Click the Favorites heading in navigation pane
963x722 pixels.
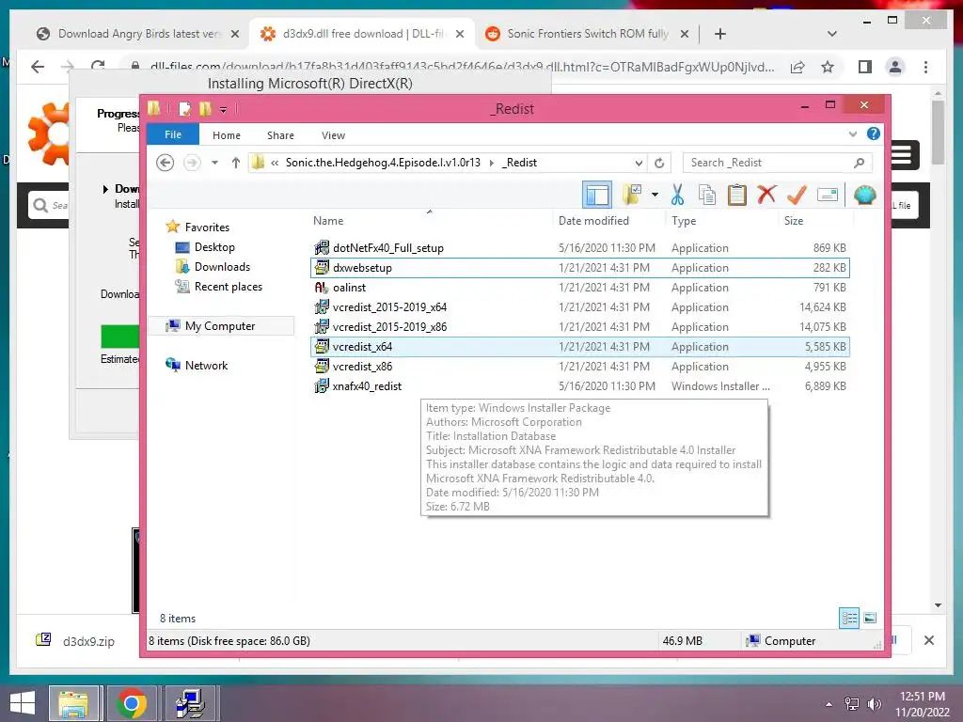(x=207, y=228)
